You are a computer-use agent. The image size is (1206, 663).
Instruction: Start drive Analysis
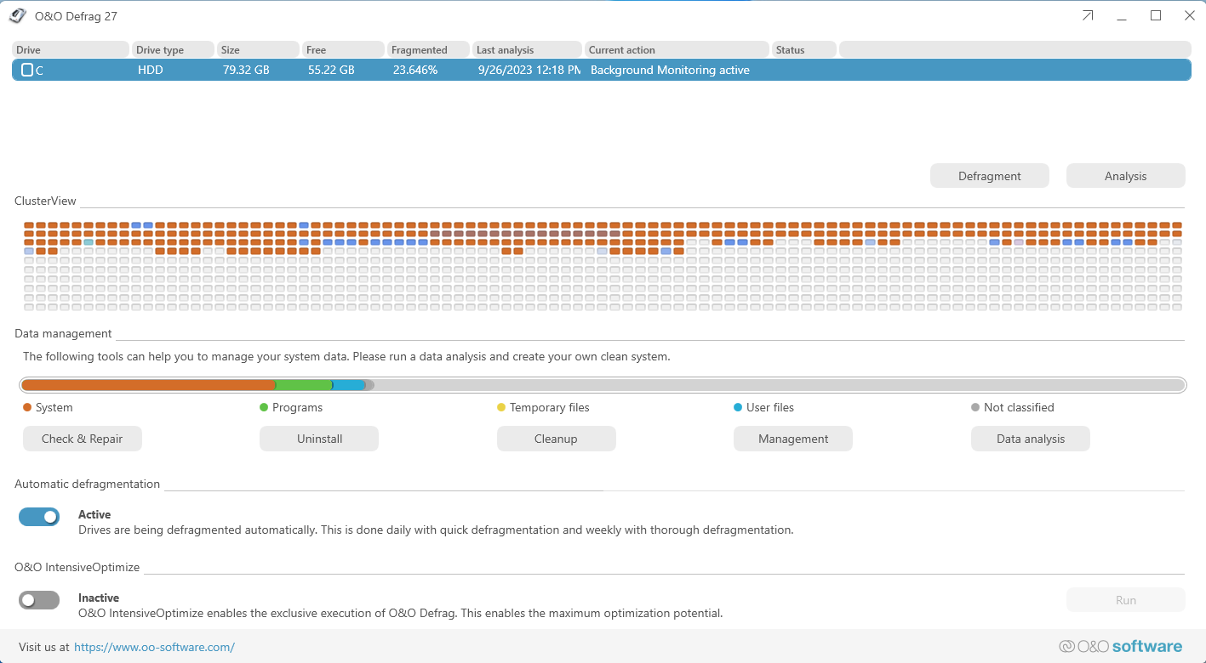coord(1125,176)
